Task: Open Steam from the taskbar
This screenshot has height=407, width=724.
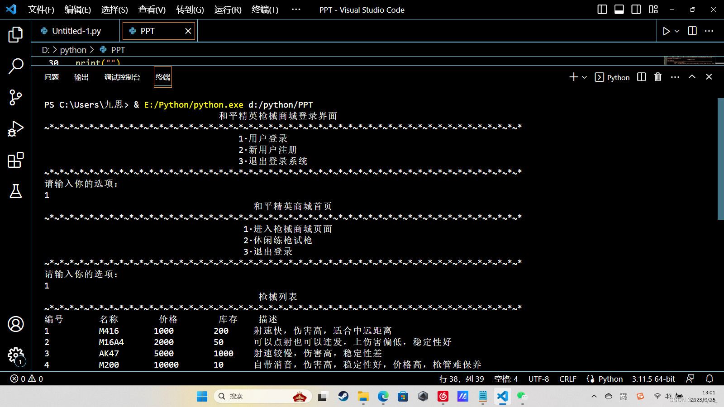Action: [x=343, y=397]
